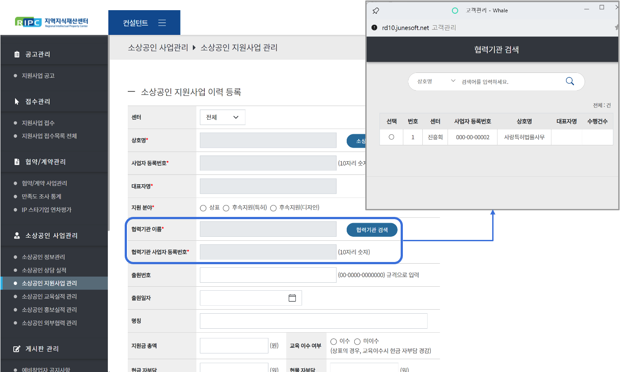Viewport: 620px width, 372px height.
Task: Collapse the 소상공인 지원사업 이력 등록 section
Action: (x=131, y=92)
